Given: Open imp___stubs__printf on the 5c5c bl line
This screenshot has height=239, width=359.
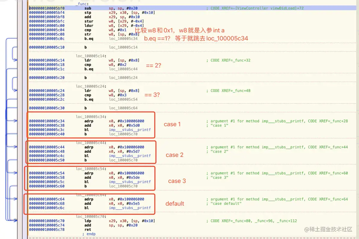Looking at the screenshot, I should (x=130, y=182).
